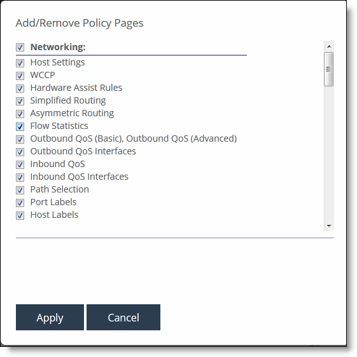
Task: Disable Inbound QoS Interfaces checkbox
Action: point(20,177)
